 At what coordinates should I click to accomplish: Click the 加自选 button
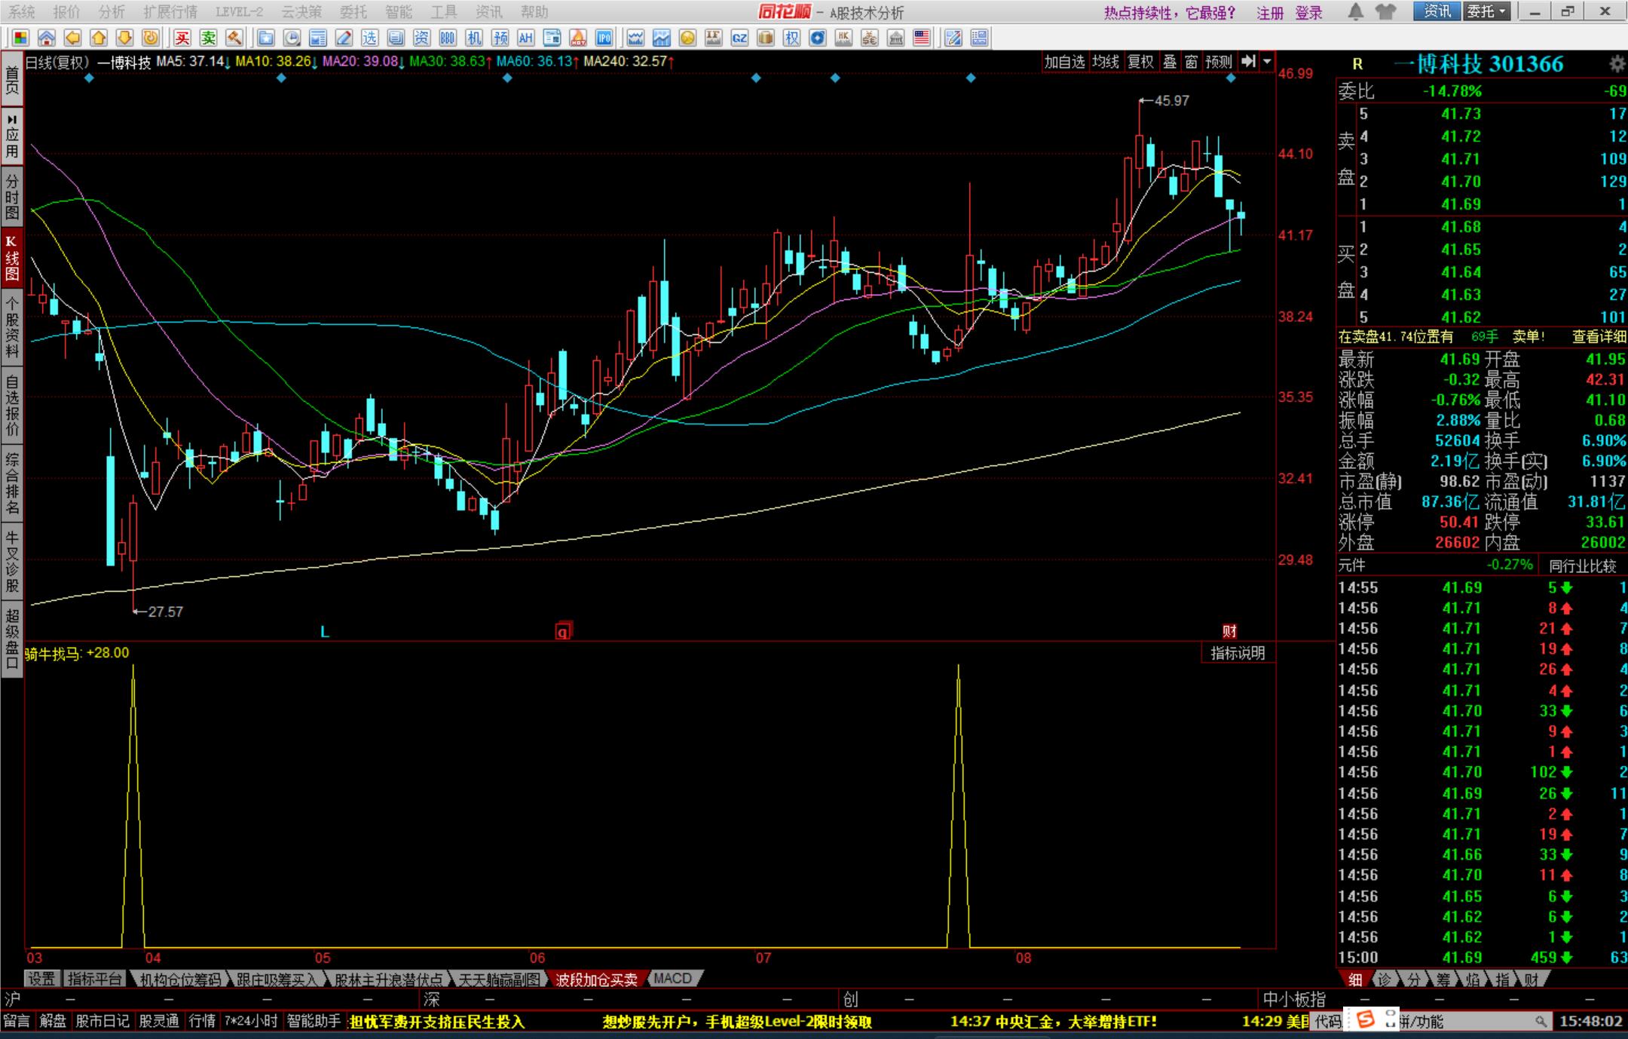click(1064, 62)
